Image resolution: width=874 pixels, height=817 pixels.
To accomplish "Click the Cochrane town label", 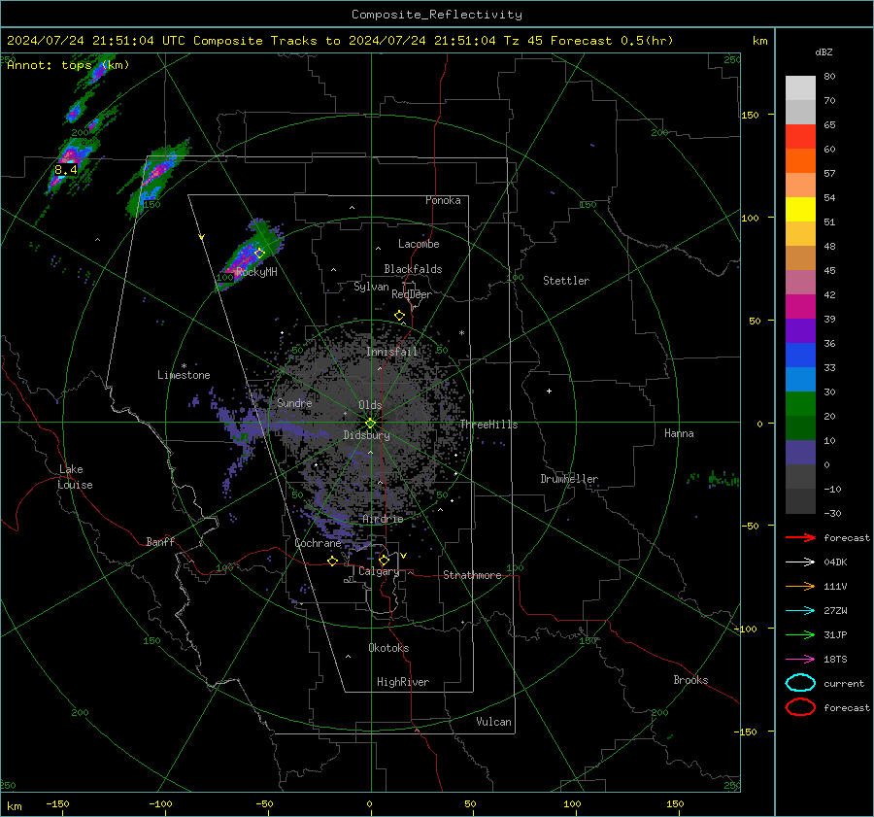I will tap(318, 543).
